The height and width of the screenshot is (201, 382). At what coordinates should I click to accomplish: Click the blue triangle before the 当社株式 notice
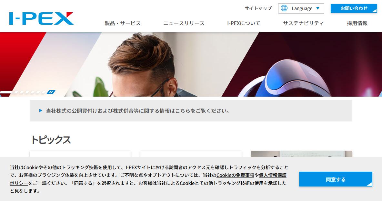click(x=41, y=111)
